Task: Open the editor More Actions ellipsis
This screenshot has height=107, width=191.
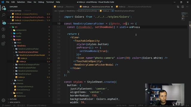Action: [187, 7]
